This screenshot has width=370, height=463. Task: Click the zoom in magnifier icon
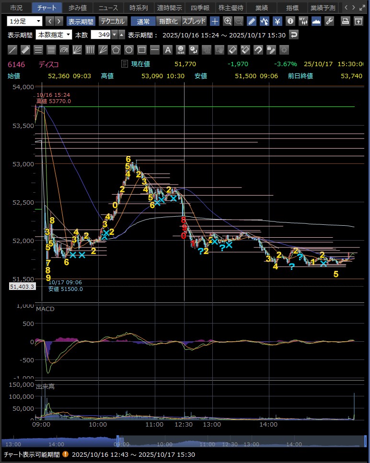coord(228,21)
